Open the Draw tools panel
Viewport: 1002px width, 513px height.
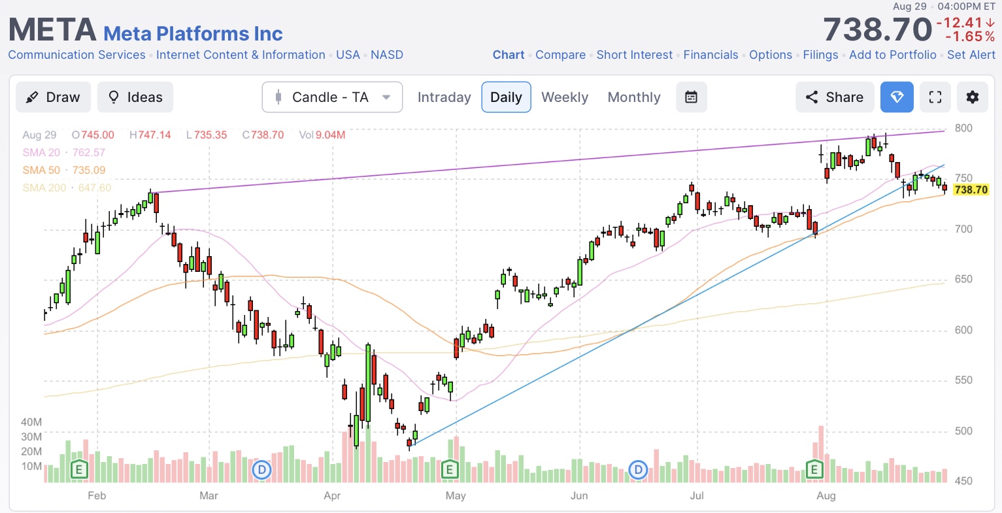click(x=52, y=97)
